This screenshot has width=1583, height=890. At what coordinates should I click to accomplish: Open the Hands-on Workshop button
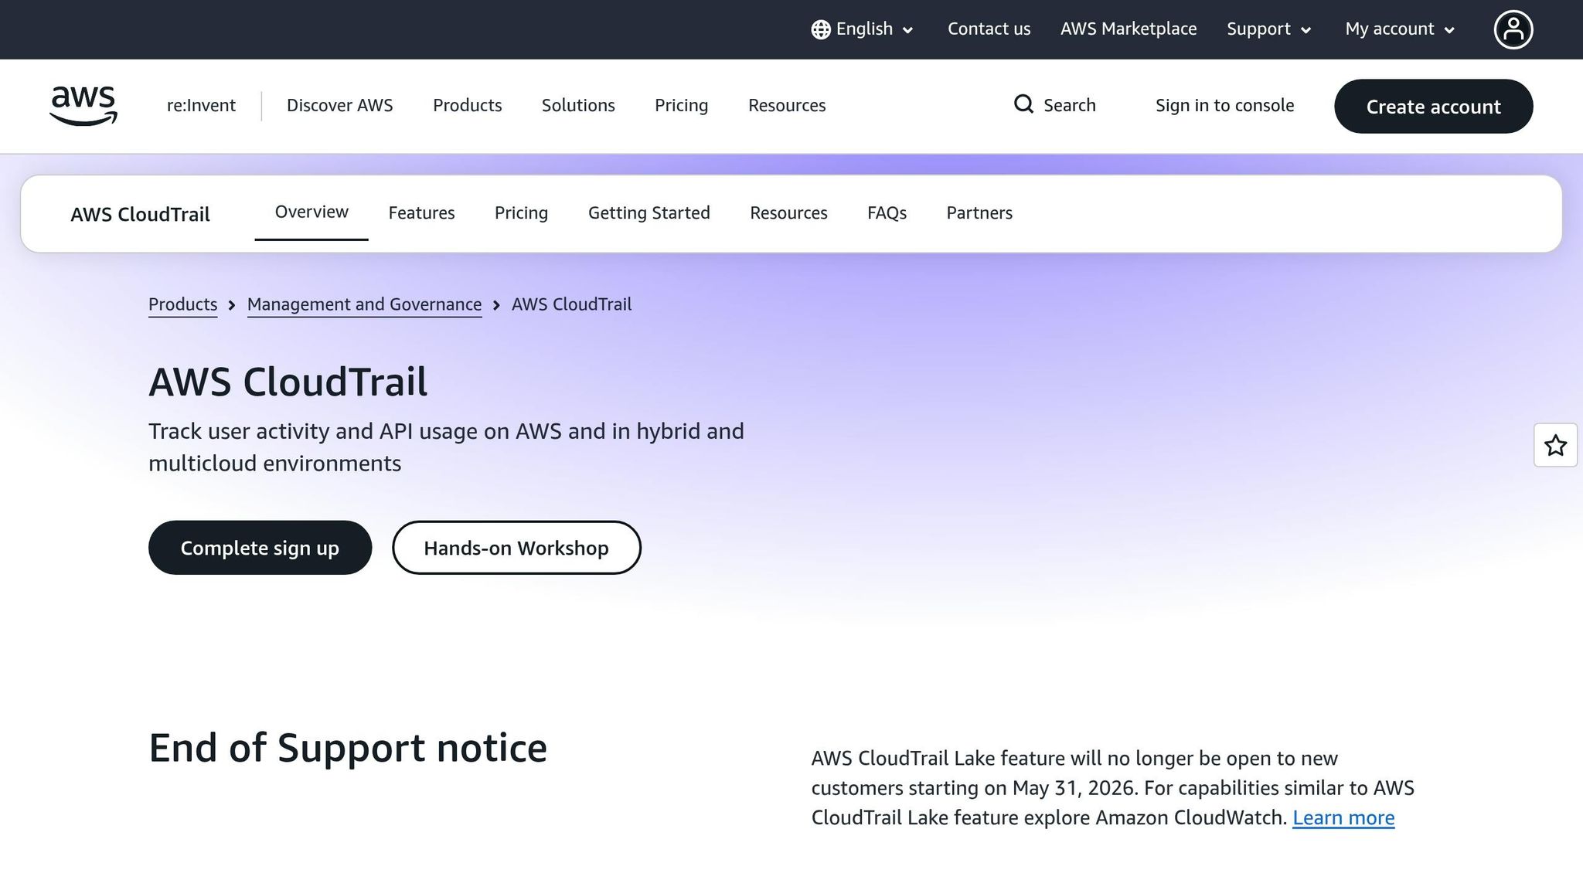point(516,548)
